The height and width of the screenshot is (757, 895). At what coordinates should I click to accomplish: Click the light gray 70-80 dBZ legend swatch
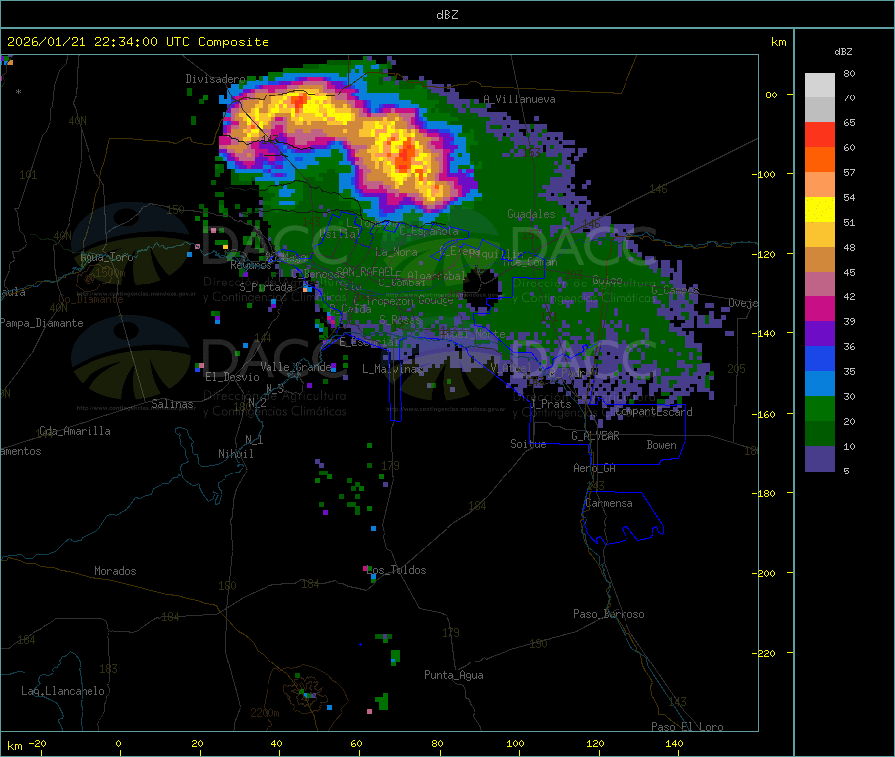point(819,86)
